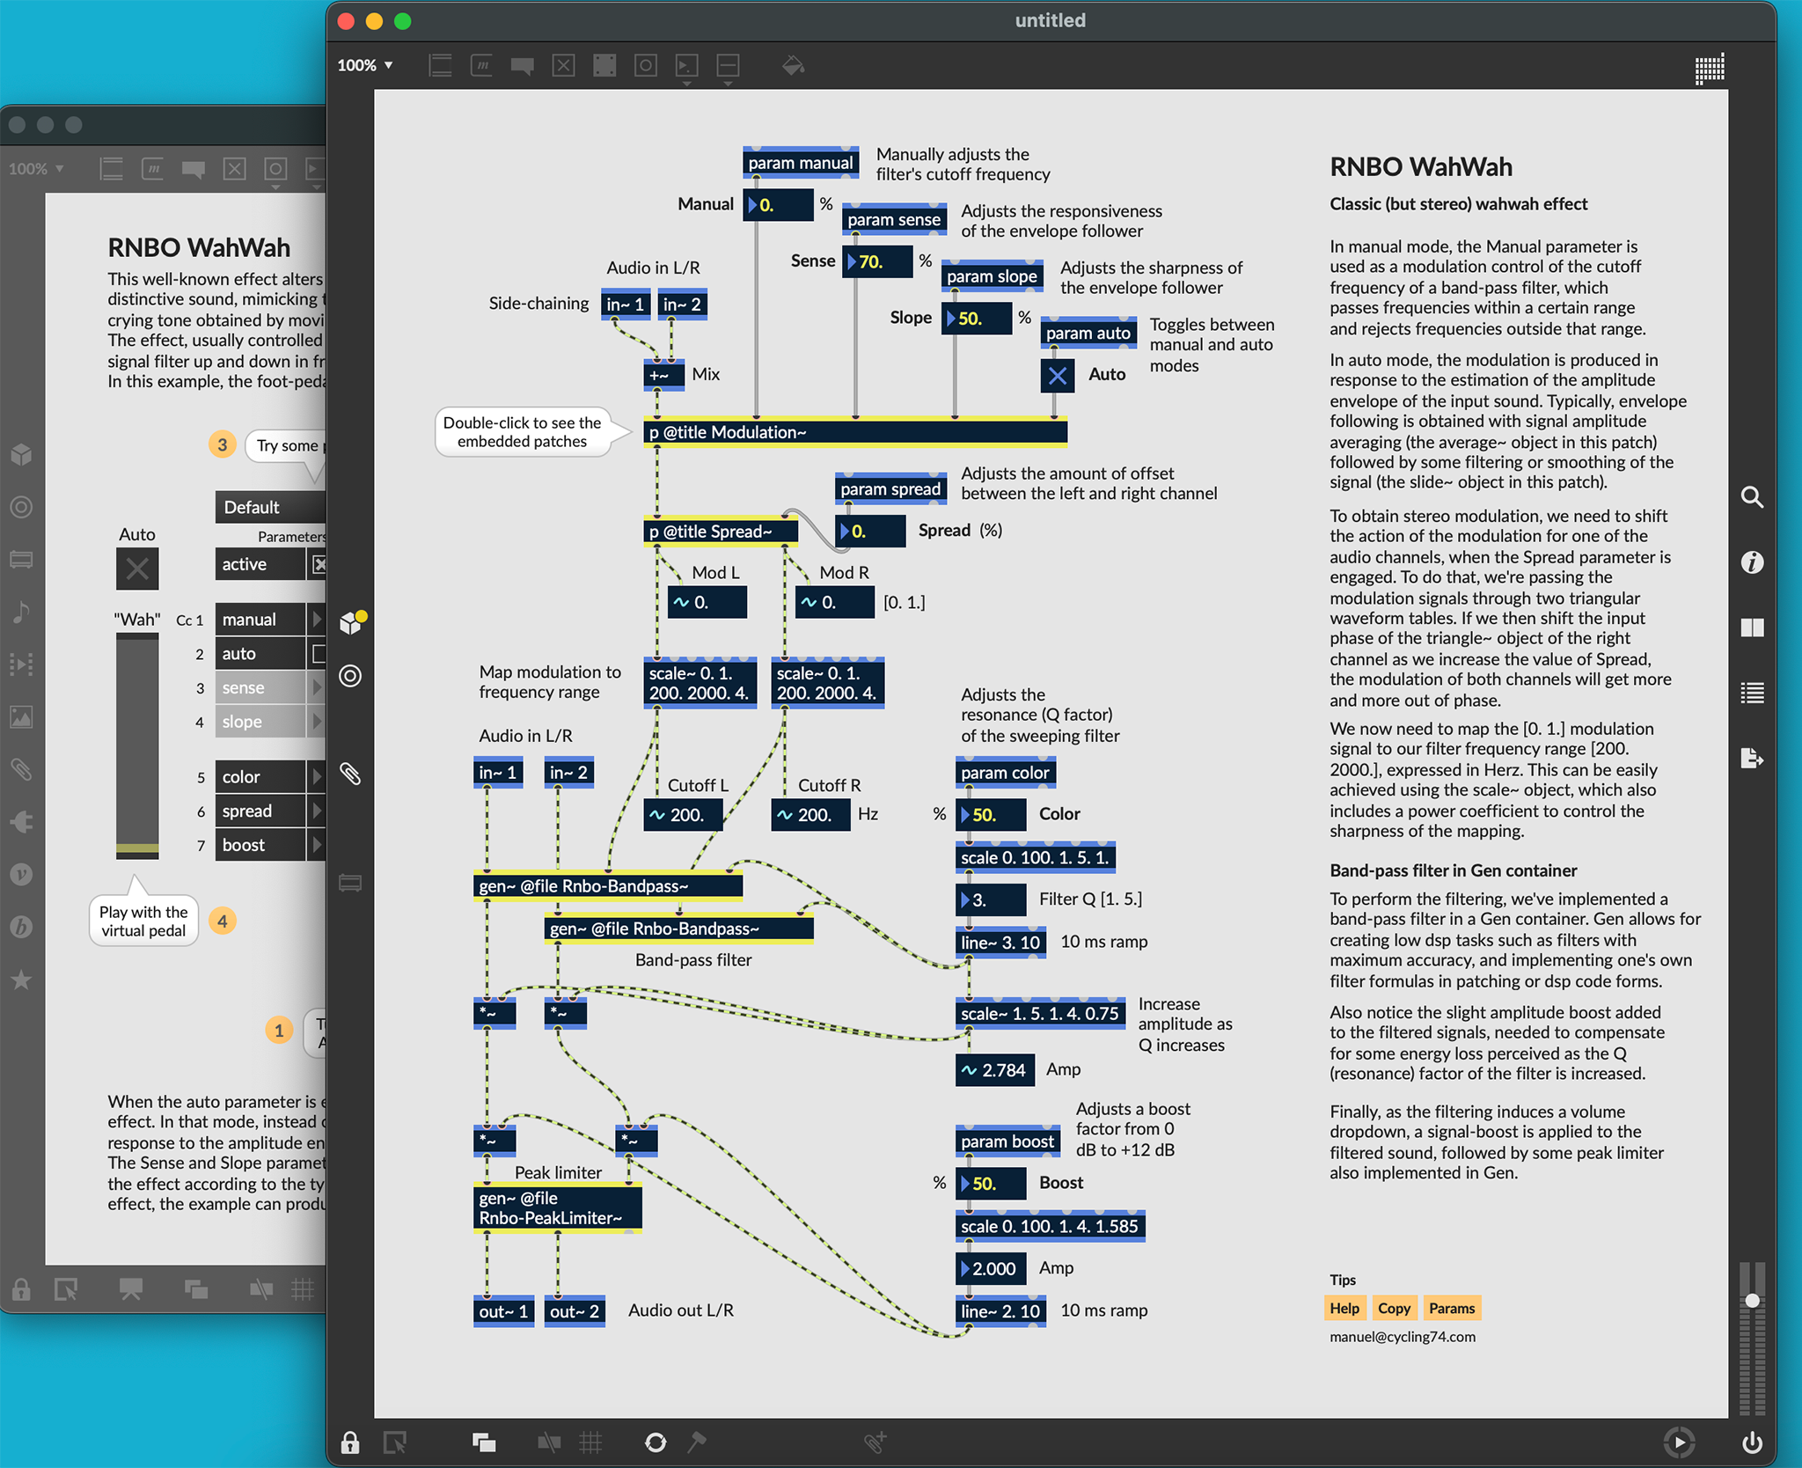Select the param color object

(x=1005, y=773)
